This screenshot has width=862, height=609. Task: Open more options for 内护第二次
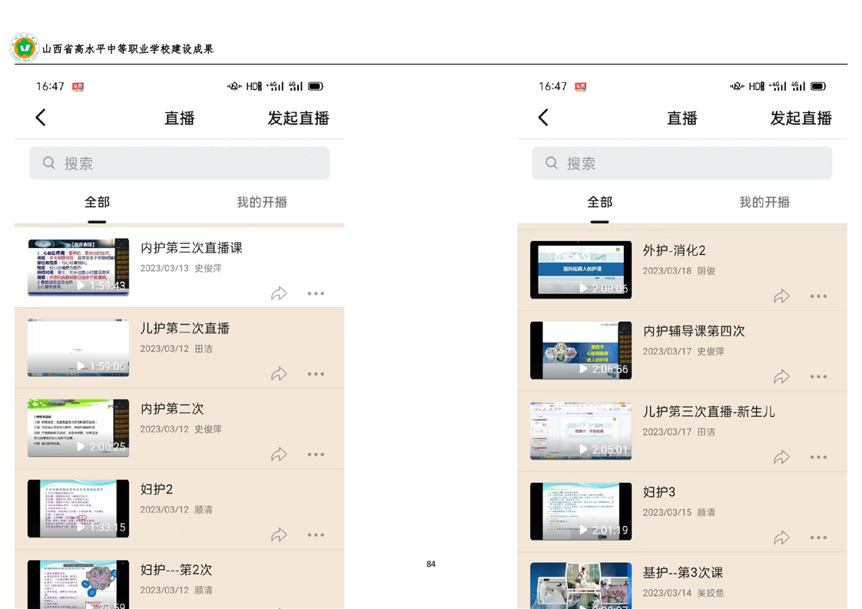pyautogui.click(x=316, y=455)
